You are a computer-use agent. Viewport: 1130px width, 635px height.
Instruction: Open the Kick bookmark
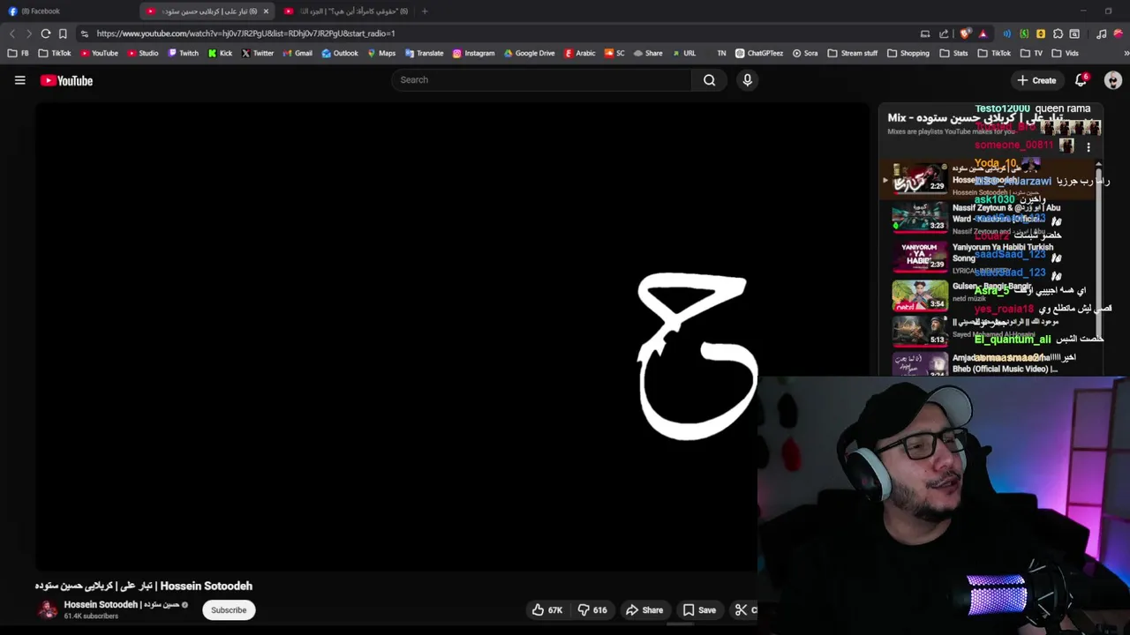coord(220,53)
